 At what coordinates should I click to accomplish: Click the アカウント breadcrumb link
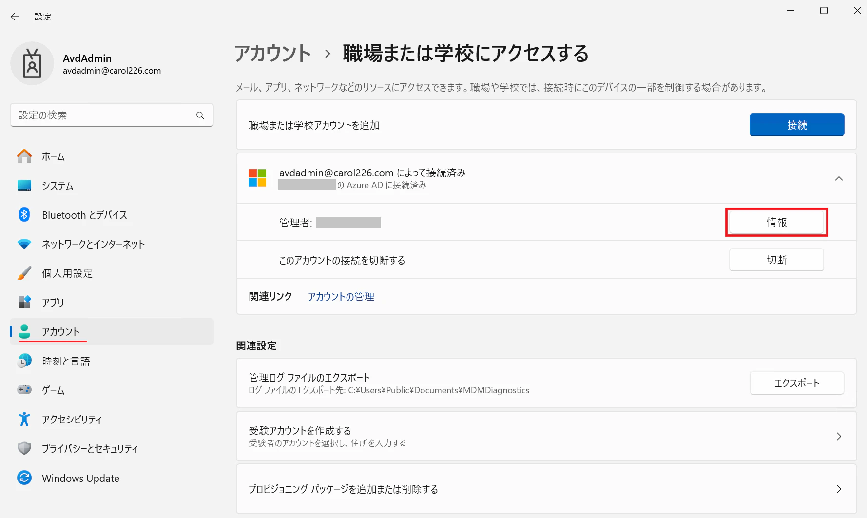tap(273, 53)
